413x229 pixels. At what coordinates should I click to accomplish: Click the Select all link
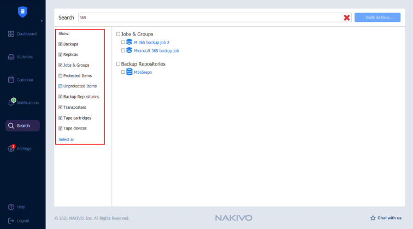coord(67,139)
